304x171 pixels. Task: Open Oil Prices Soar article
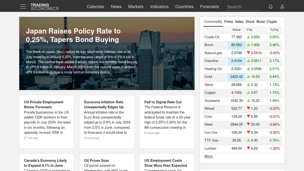tap(97, 160)
